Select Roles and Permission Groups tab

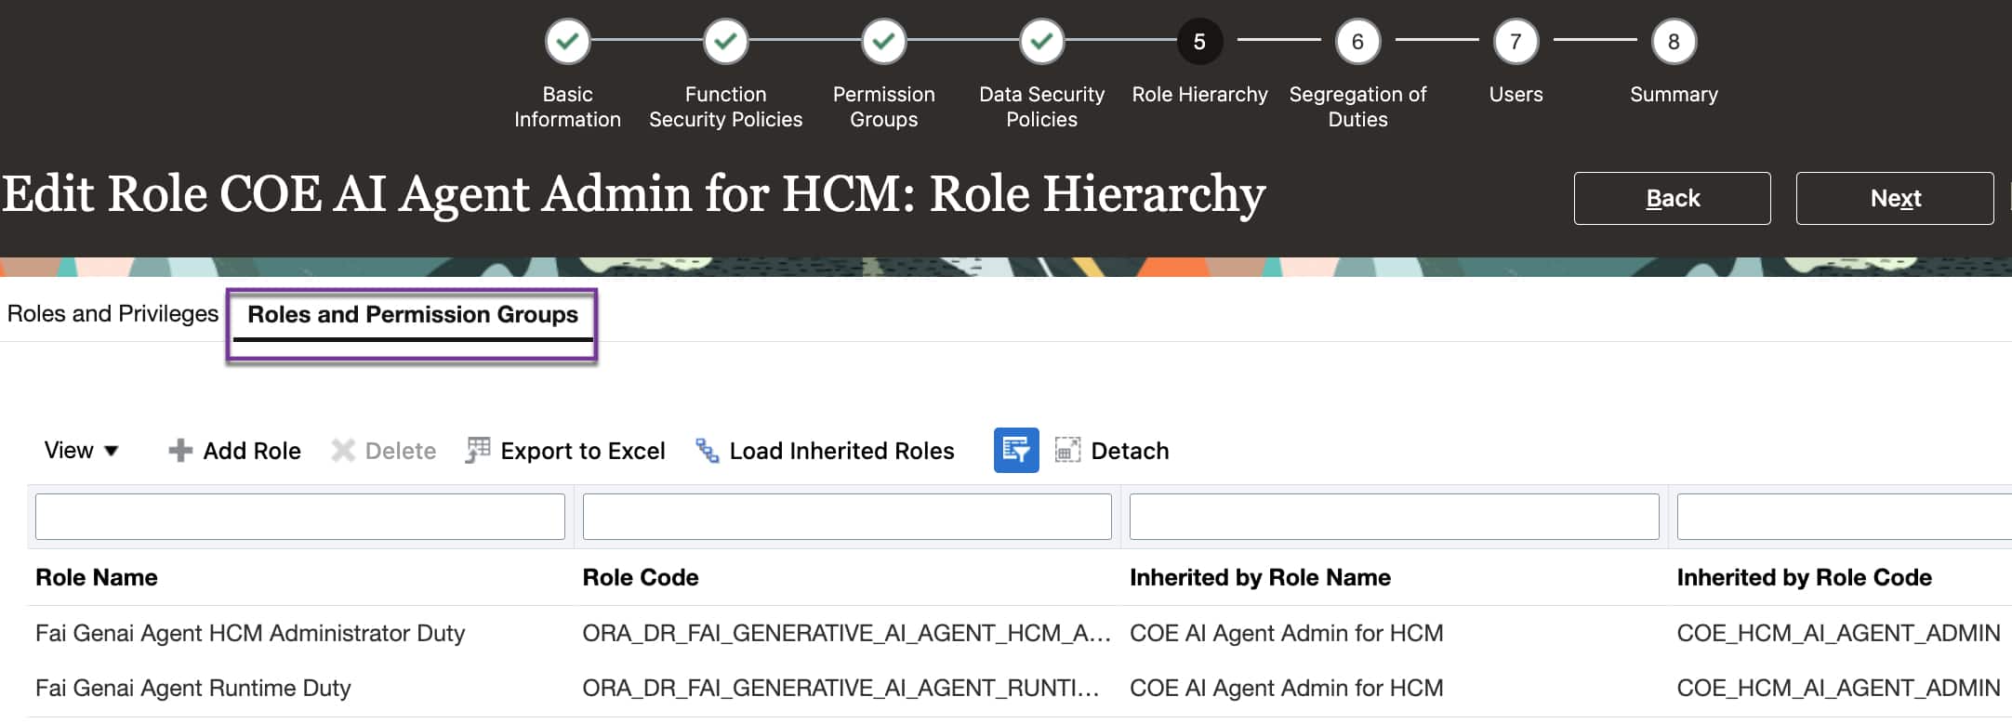tap(413, 315)
